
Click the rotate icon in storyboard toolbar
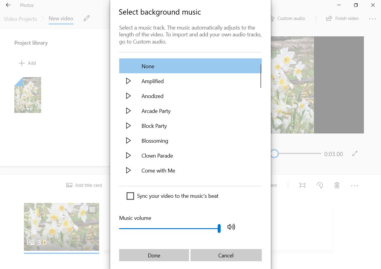point(320,185)
